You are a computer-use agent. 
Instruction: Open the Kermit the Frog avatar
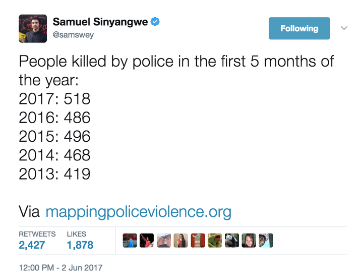click(x=215, y=241)
